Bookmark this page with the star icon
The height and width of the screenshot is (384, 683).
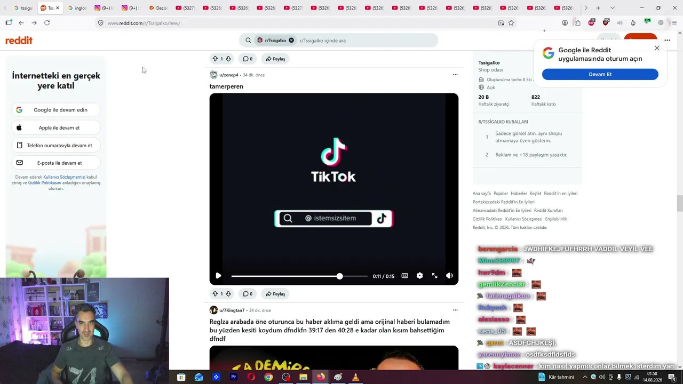pyautogui.click(x=511, y=23)
